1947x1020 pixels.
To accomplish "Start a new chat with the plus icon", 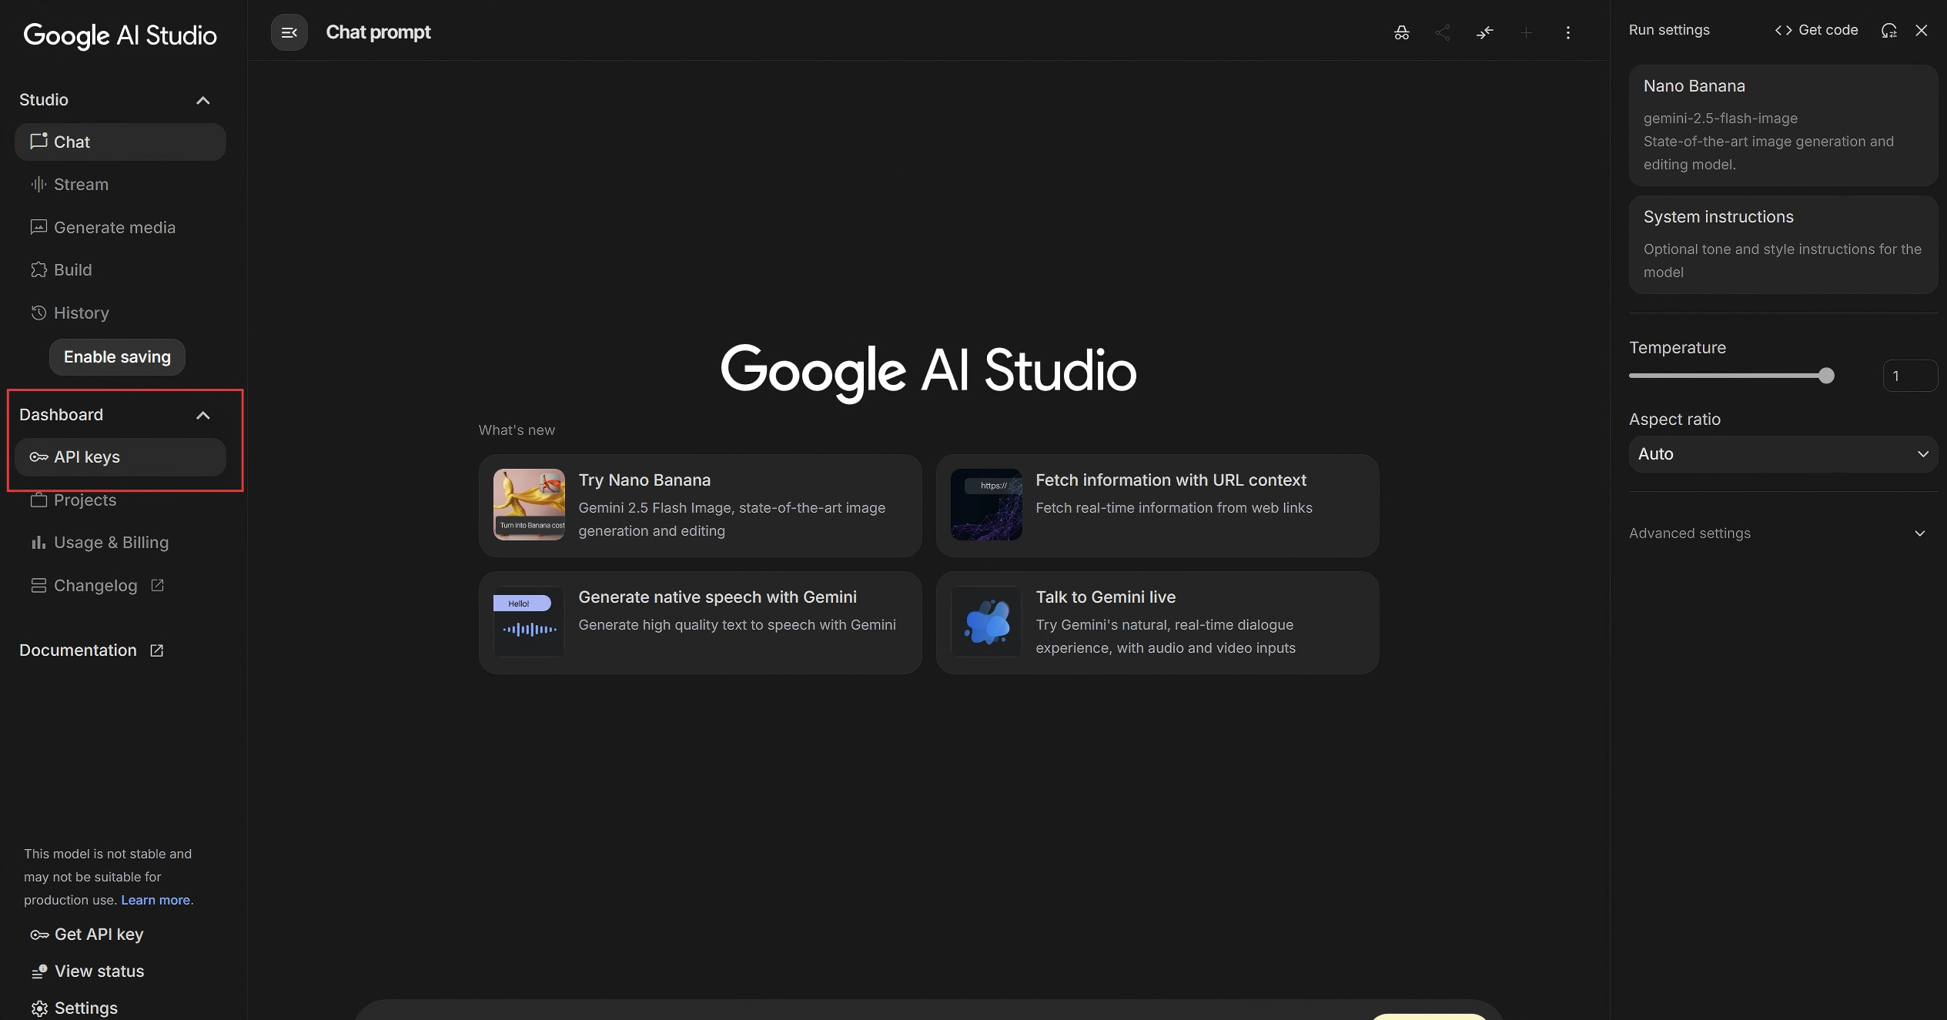I will (1526, 32).
